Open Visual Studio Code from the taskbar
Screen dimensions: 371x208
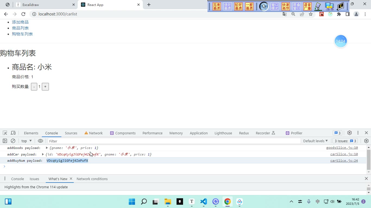point(204,201)
